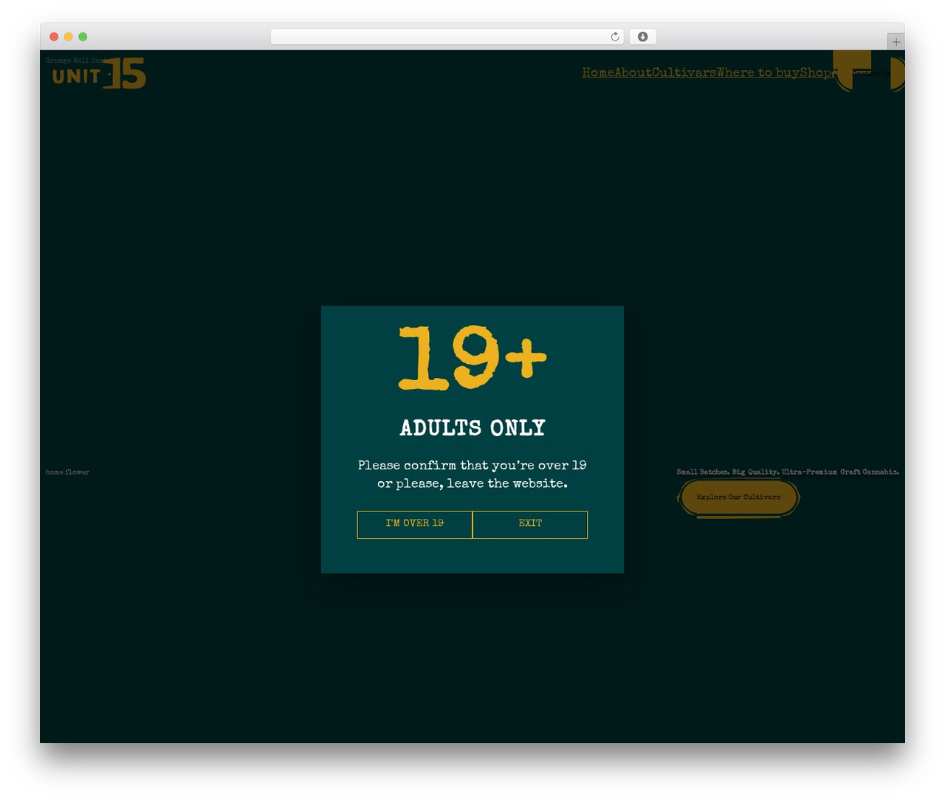Viewport: 945px width, 800px height.
Task: Click the Unit 15 logo
Action: [99, 74]
